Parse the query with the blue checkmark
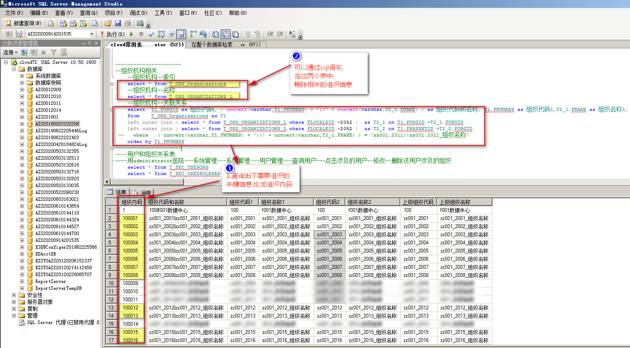 click(x=151, y=34)
